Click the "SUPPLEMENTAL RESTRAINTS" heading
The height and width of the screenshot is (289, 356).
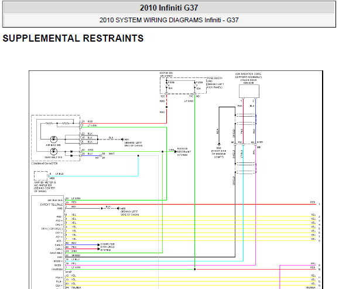pos(73,38)
